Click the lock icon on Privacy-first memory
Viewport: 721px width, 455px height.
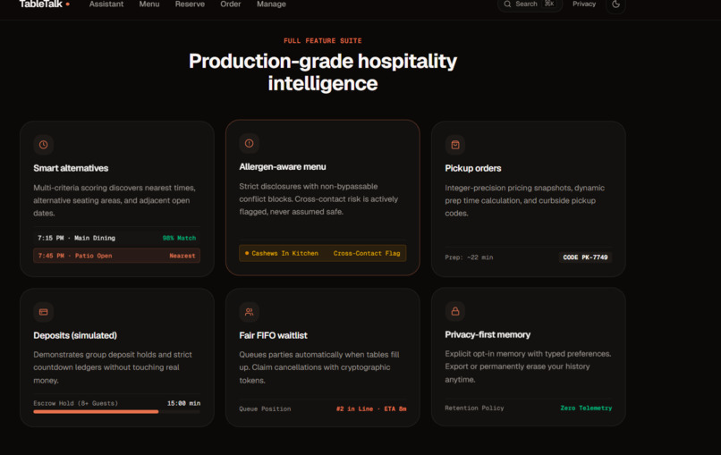[455, 311]
